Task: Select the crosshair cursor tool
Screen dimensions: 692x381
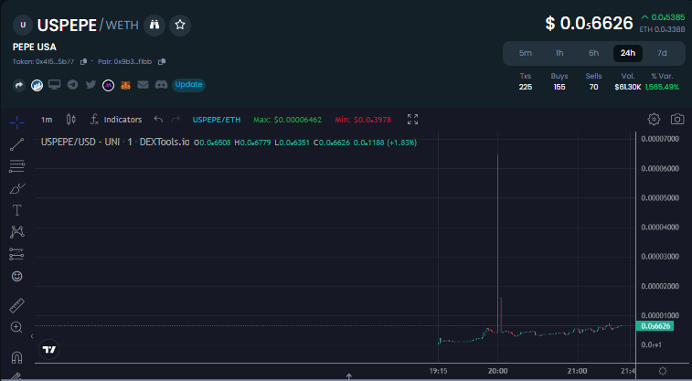Action: point(16,122)
